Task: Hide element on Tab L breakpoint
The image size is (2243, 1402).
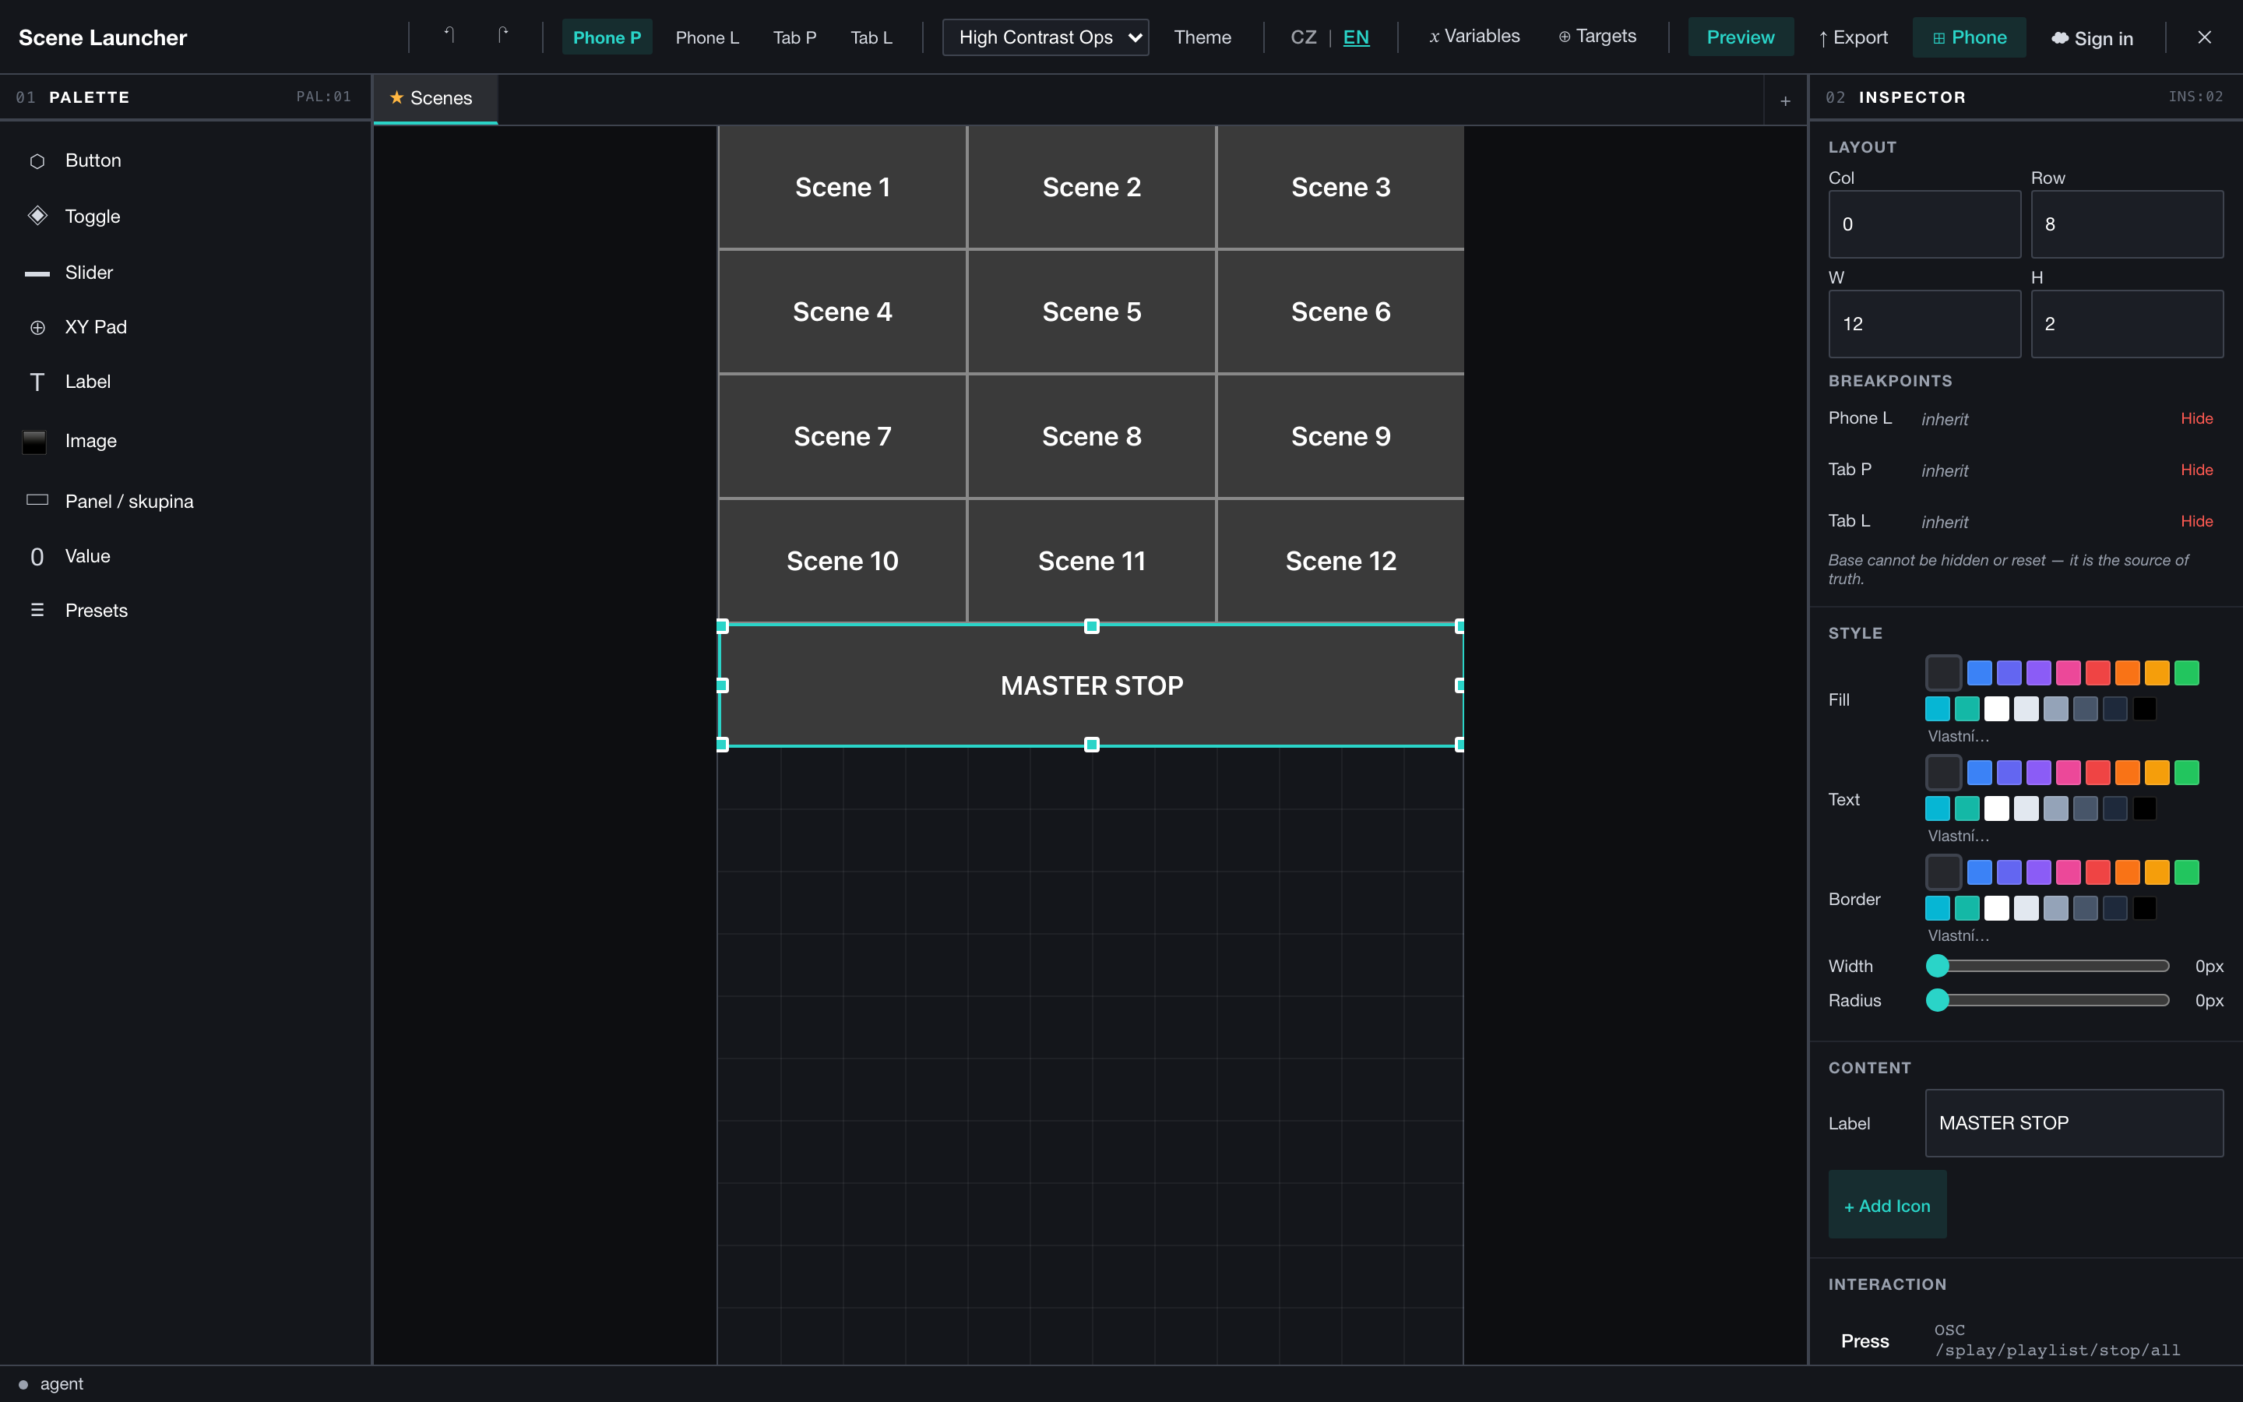Action: [x=2196, y=521]
